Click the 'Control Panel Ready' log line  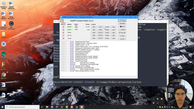[x=81, y=61]
